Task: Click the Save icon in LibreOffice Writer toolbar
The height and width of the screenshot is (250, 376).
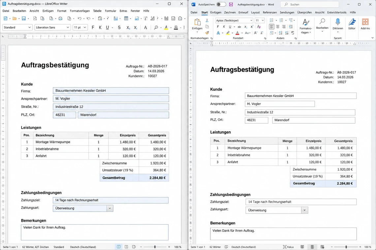Action: (x=23, y=18)
